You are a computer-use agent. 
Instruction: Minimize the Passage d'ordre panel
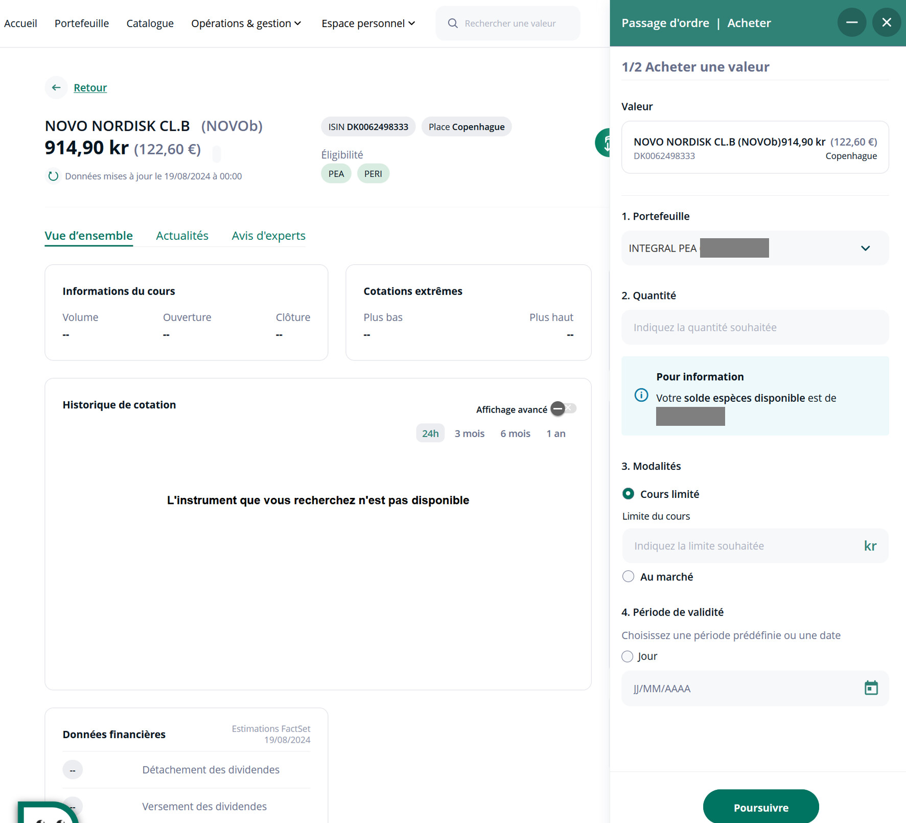(x=851, y=22)
